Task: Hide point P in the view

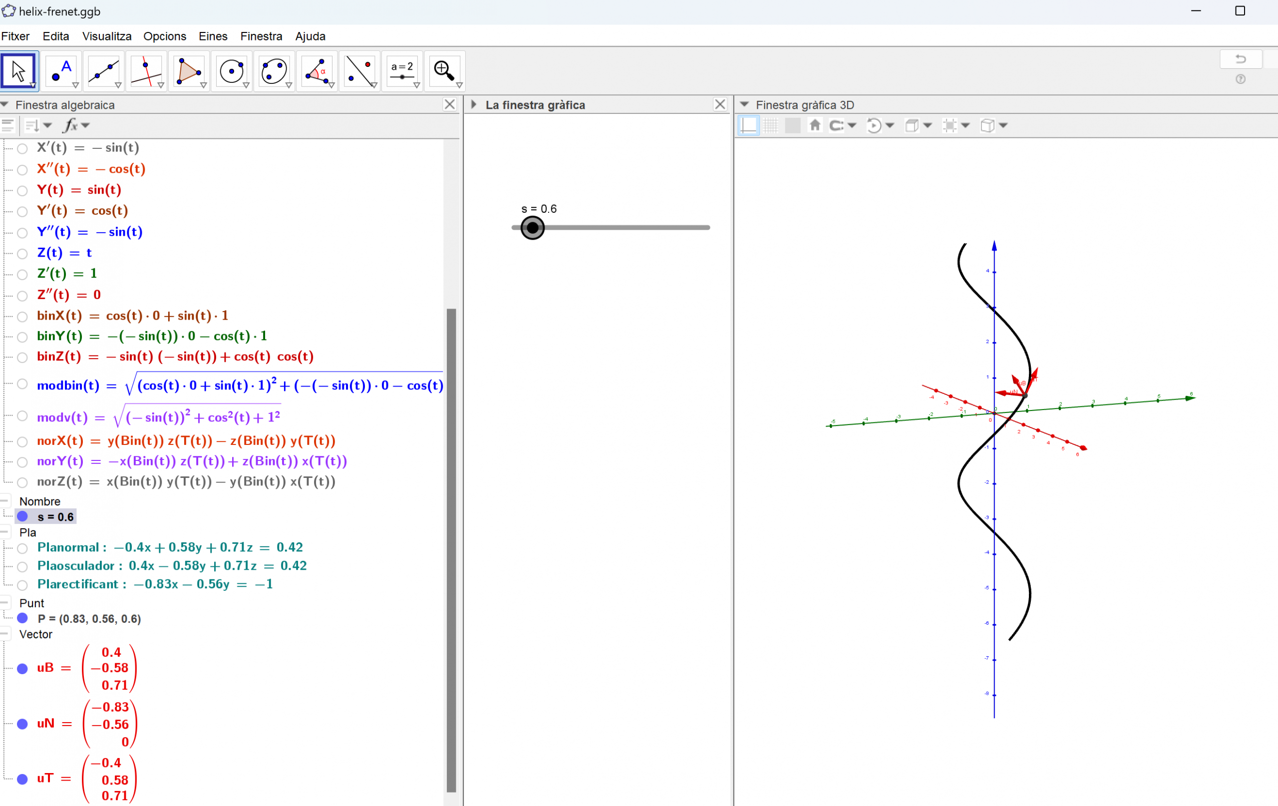Action: (22, 618)
